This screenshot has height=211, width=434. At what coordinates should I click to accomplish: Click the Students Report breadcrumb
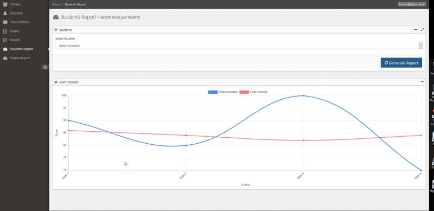(x=75, y=4)
